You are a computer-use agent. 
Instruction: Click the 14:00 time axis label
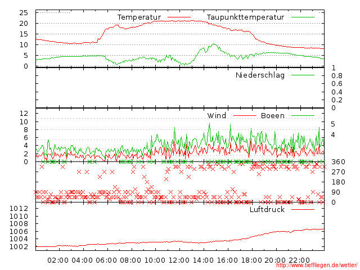[203, 260]
